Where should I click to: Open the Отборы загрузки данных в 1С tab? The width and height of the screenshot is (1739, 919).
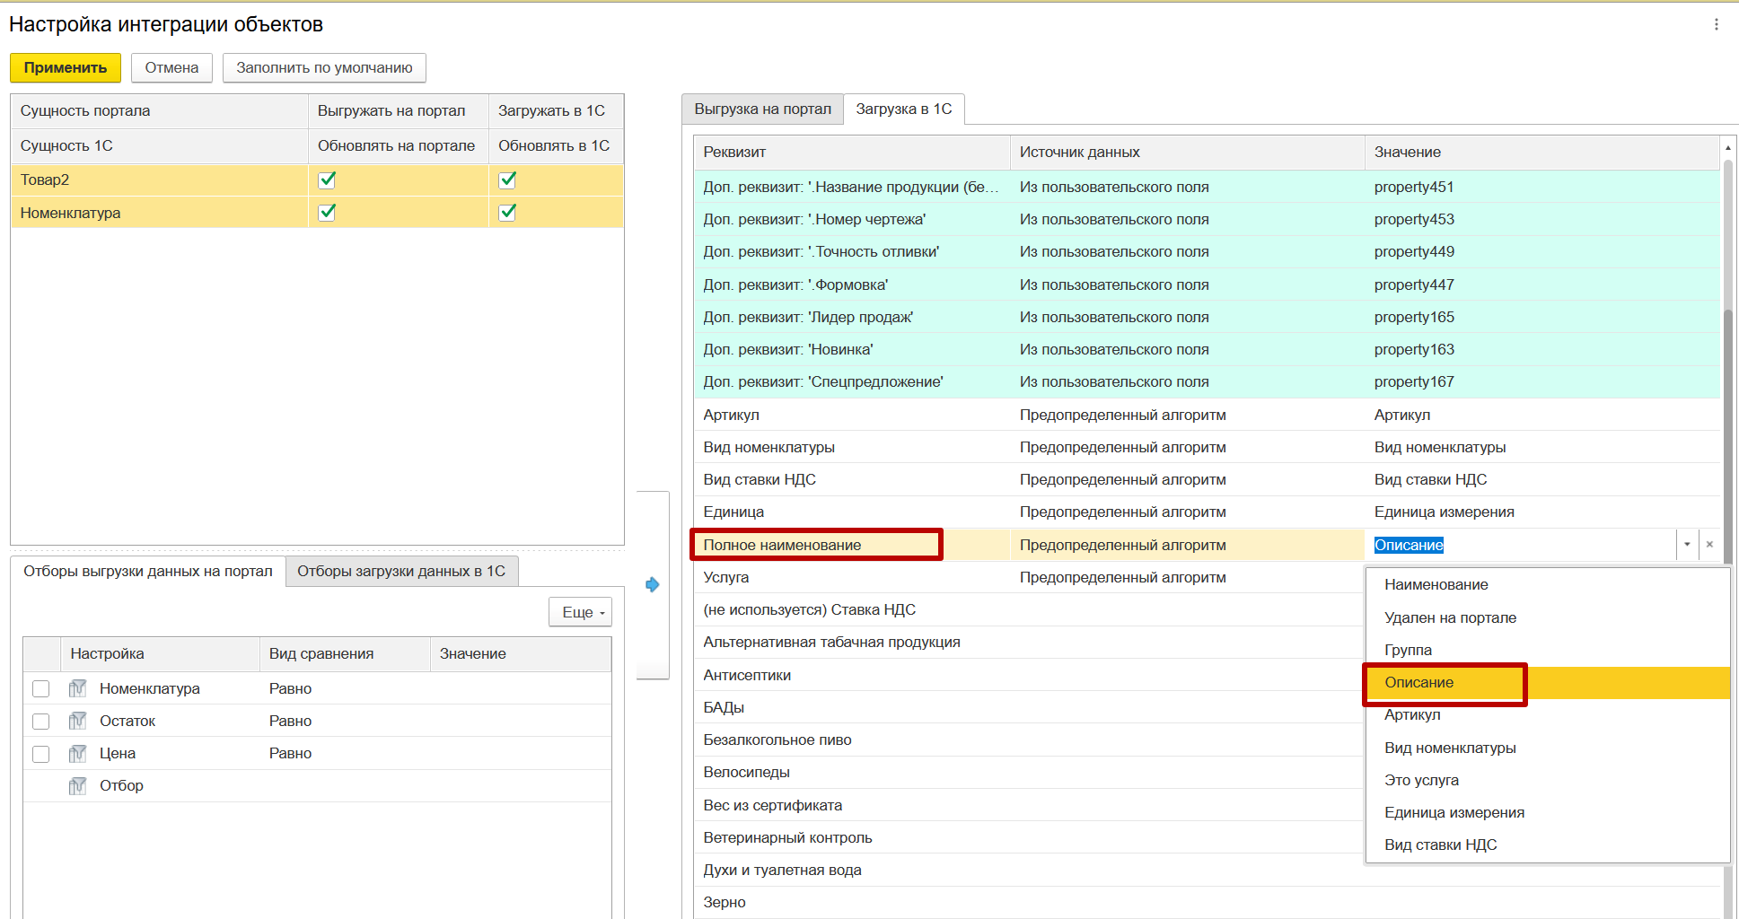401,571
